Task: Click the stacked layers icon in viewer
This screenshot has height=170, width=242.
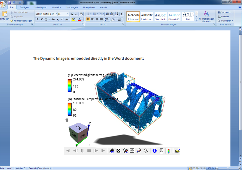Action: point(146,151)
